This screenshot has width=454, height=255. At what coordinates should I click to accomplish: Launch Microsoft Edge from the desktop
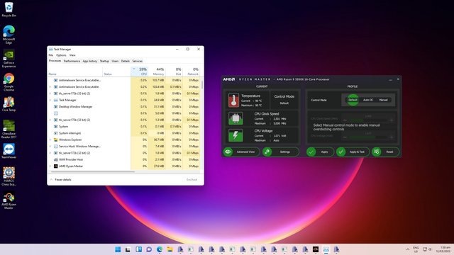click(9, 35)
